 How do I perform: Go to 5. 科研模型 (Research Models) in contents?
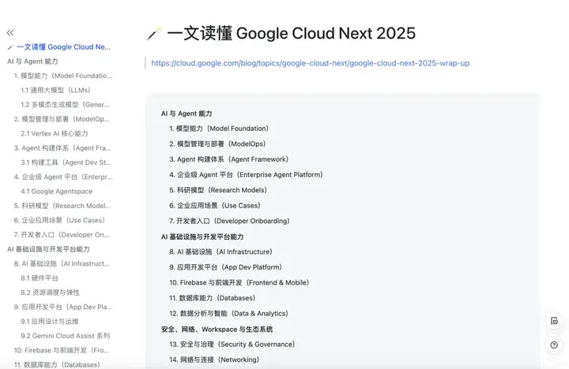click(x=218, y=190)
